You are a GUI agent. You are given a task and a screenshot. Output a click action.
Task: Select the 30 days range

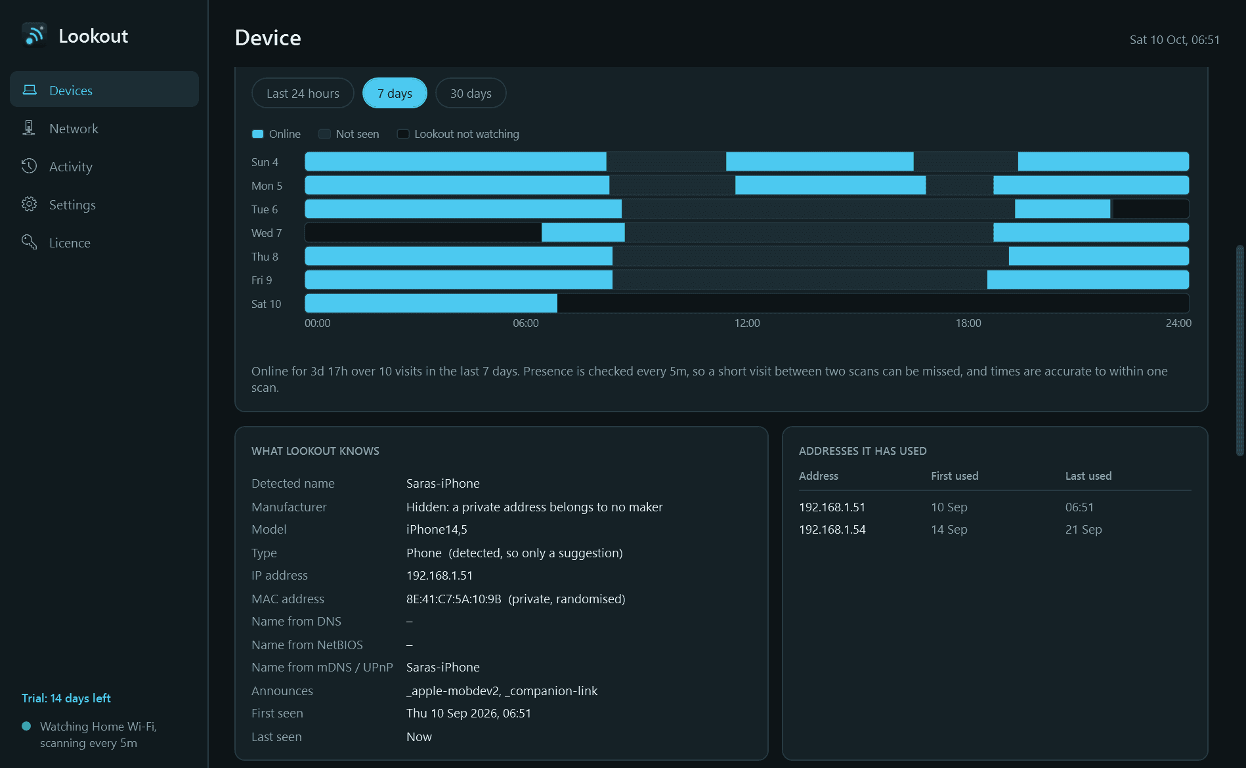click(x=471, y=93)
